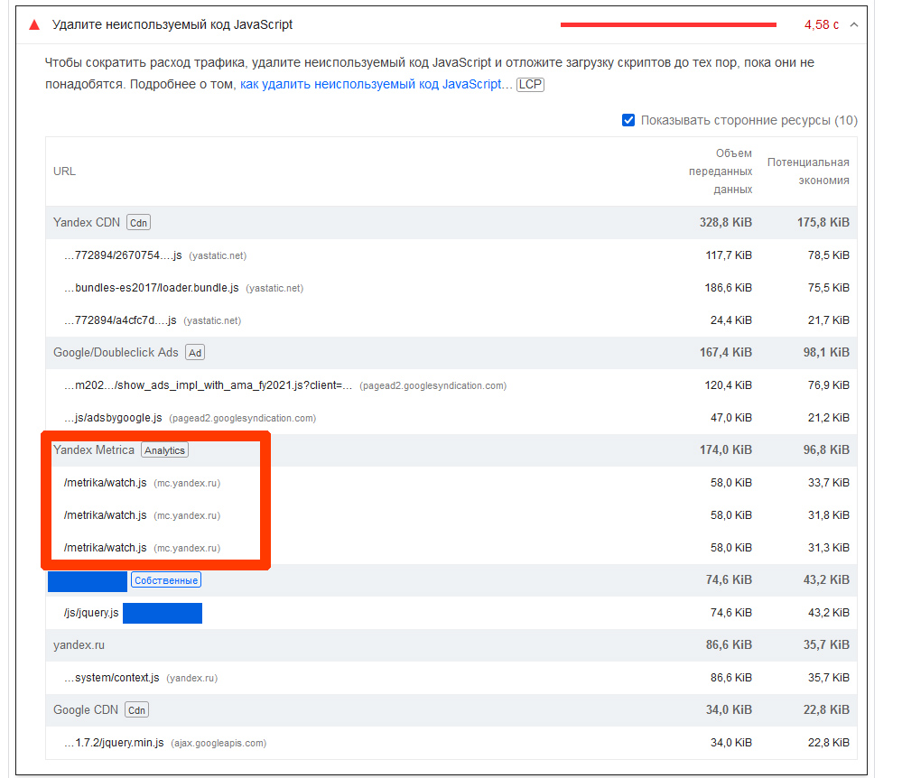Click the URL column header
This screenshot has width=902, height=778.
pos(64,171)
